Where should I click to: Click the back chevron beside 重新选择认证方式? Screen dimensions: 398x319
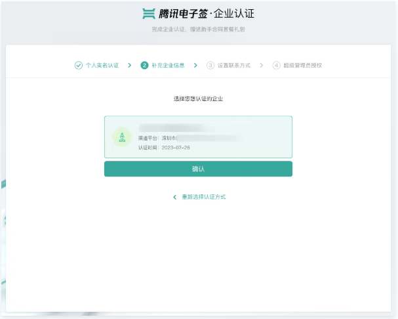pos(174,198)
